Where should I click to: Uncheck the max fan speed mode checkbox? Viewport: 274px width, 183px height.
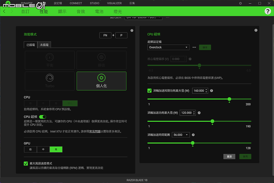pos(26,163)
